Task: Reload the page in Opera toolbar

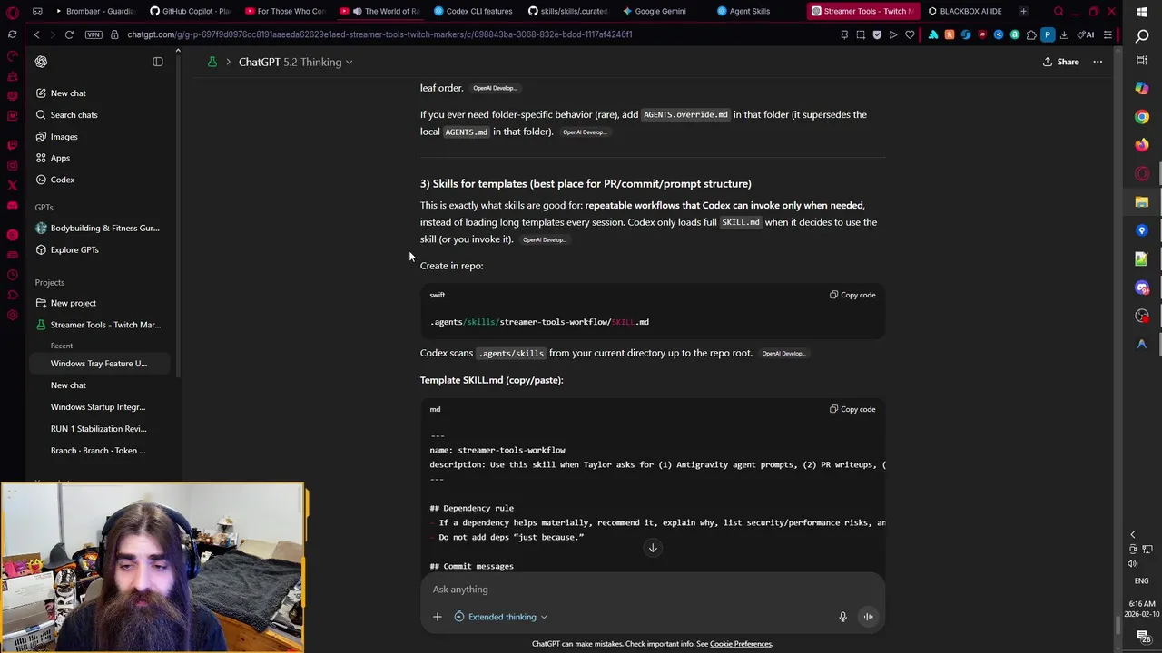Action: (x=69, y=34)
